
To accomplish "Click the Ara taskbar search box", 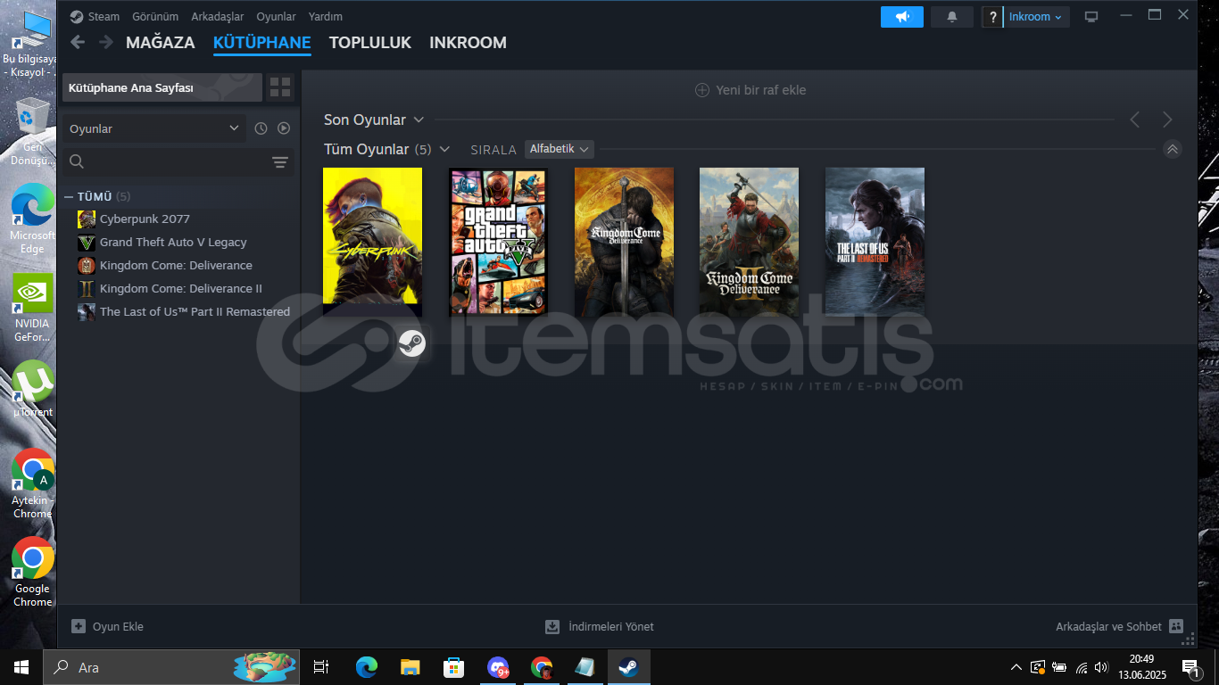I will click(172, 667).
